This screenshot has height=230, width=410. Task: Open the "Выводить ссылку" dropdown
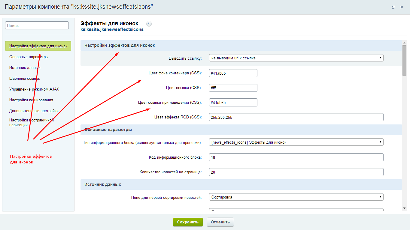(296, 58)
